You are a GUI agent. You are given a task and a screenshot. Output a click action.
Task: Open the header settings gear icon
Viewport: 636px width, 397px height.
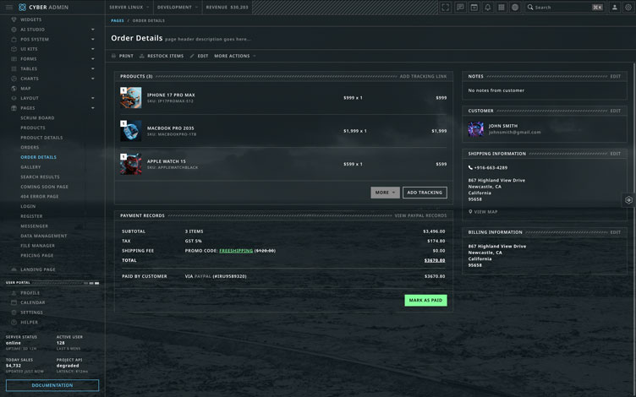pos(628,7)
